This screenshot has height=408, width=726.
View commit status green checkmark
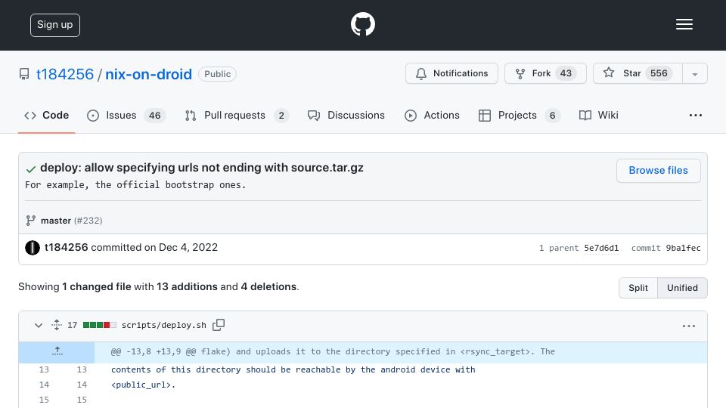pos(31,169)
